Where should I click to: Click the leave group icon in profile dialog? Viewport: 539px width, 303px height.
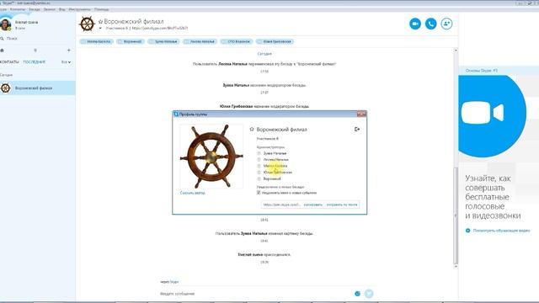point(357,129)
